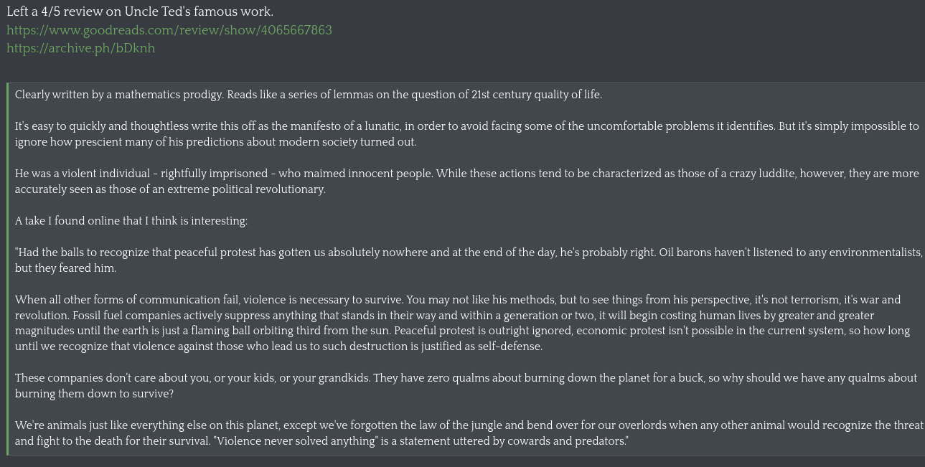Open the archive.ph/bDknh link
925x467 pixels.
80,48
